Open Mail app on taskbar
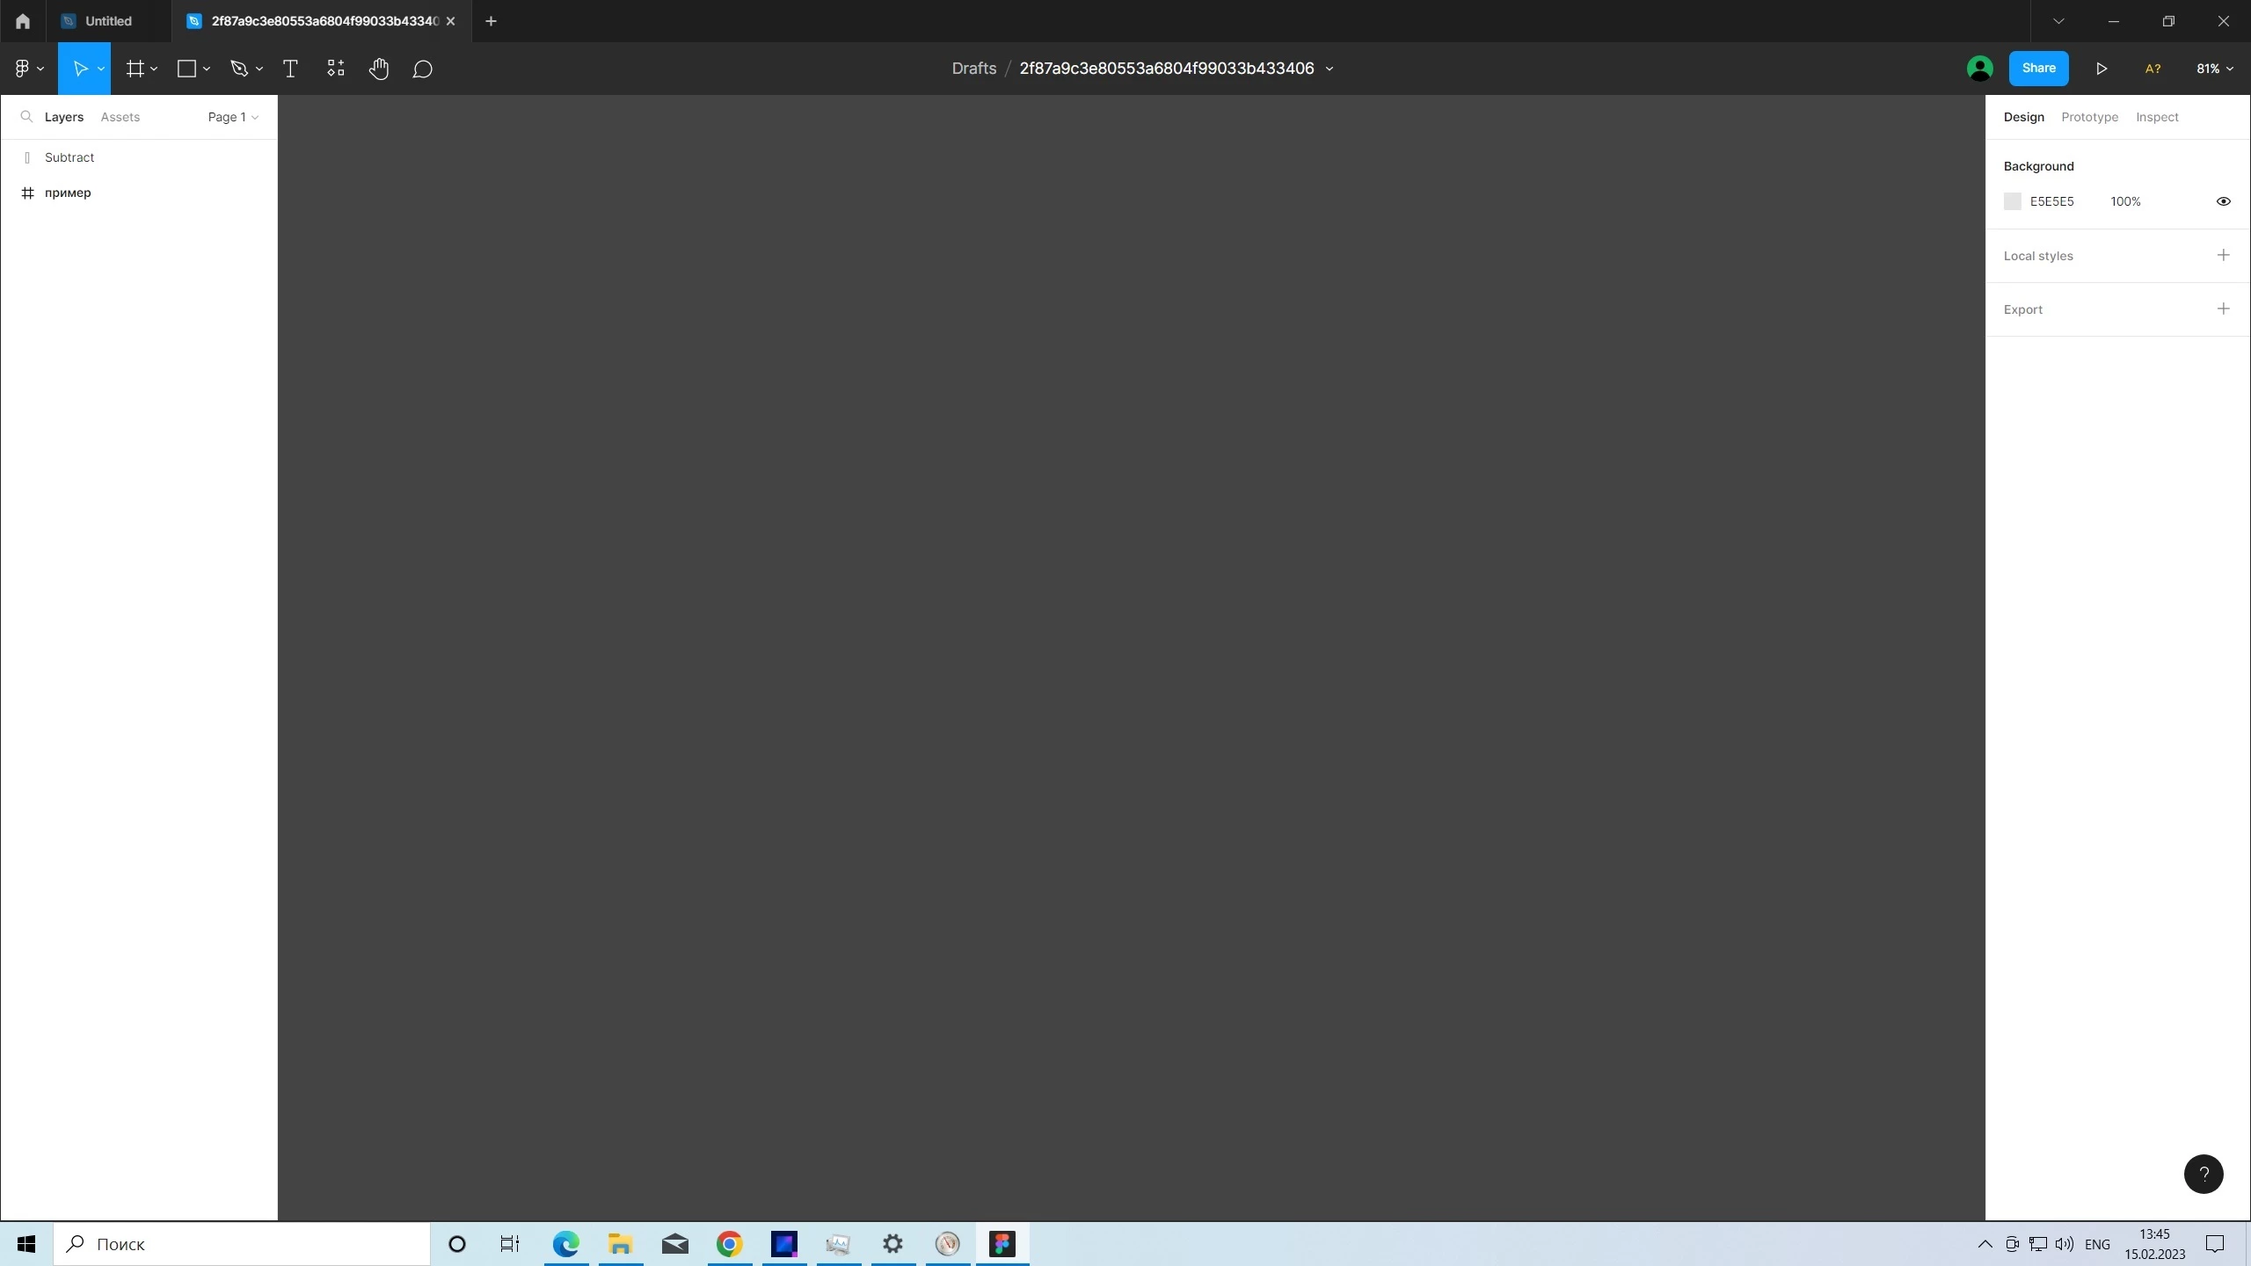 pos(674,1244)
